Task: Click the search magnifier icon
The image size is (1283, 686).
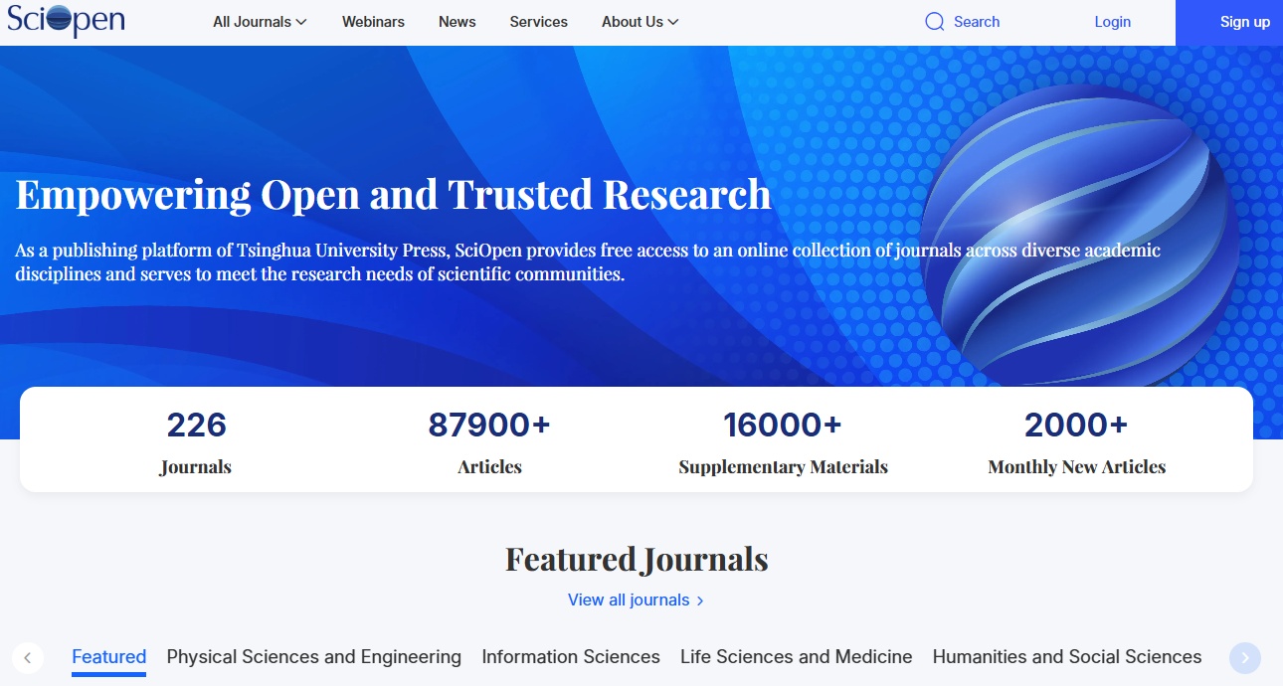Action: pyautogui.click(x=934, y=22)
